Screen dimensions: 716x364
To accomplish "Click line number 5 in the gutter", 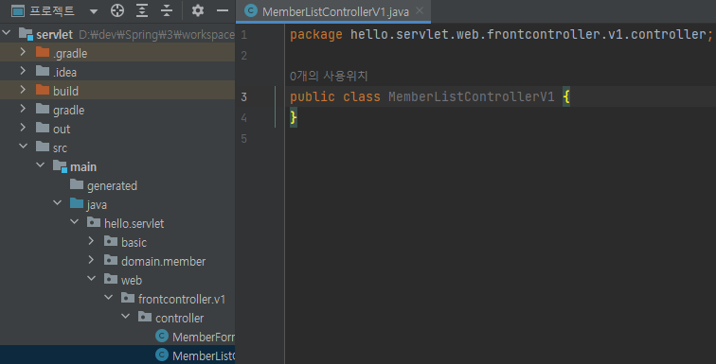I will tap(244, 138).
